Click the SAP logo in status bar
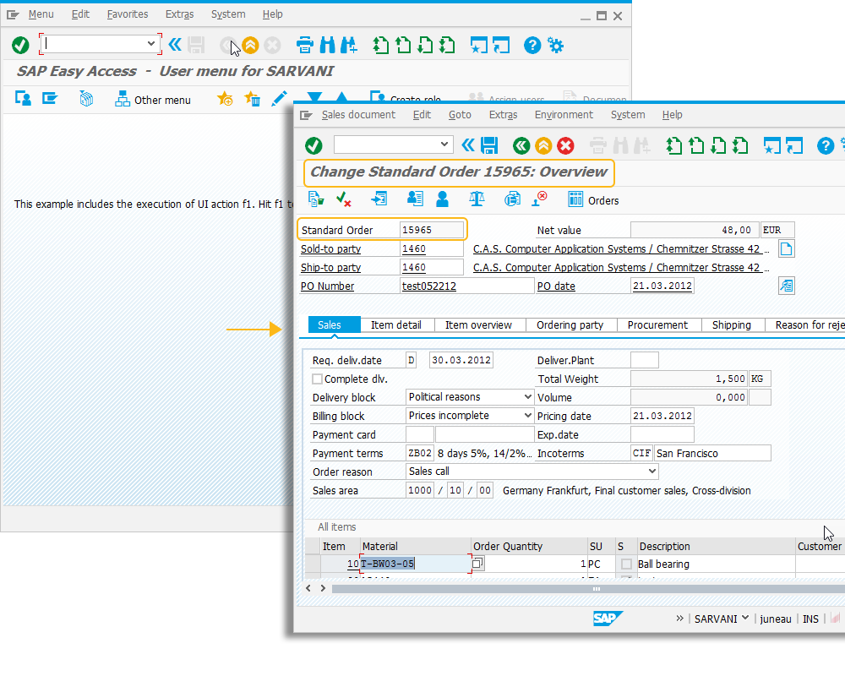The height and width of the screenshot is (676, 845). coord(608,619)
